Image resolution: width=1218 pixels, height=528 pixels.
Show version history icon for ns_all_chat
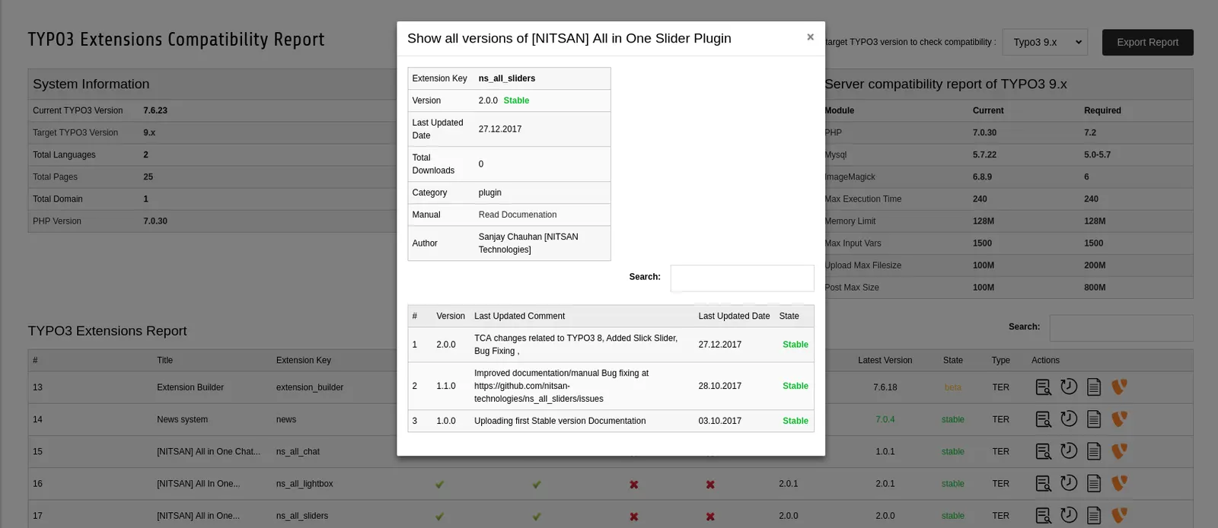[1069, 450]
